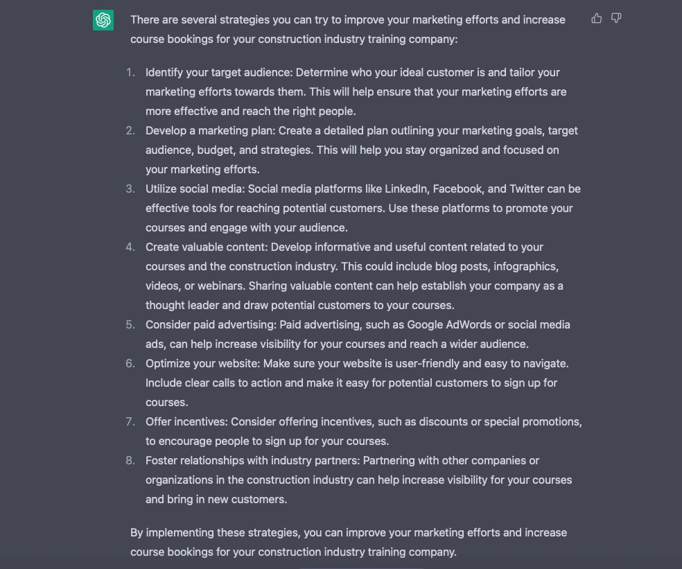Click the "Foster relationships with industry partners" item
Image resolution: width=682 pixels, height=569 pixels.
pos(358,480)
